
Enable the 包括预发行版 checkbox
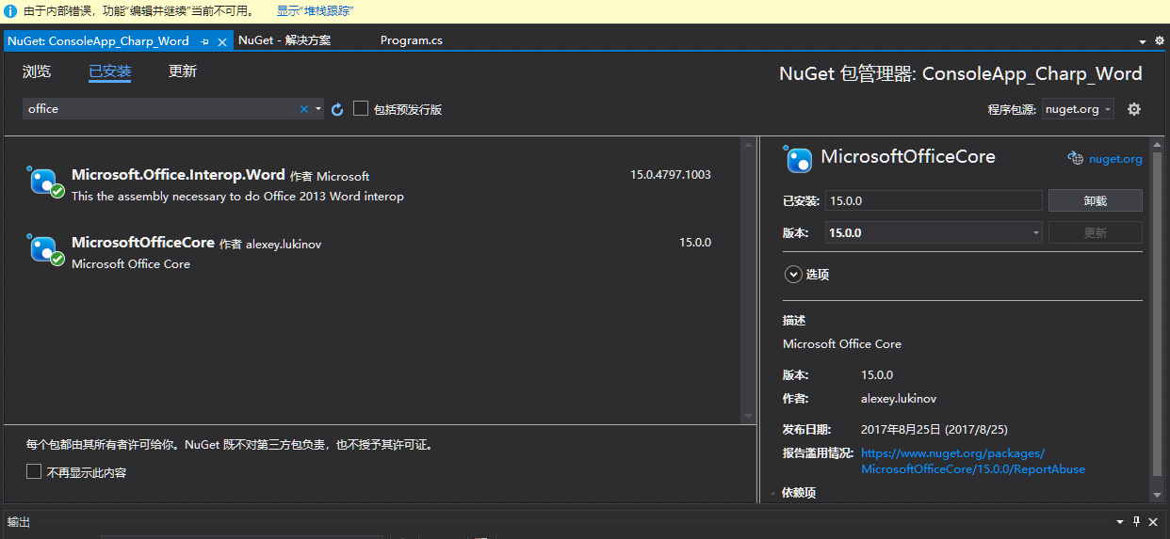(361, 109)
